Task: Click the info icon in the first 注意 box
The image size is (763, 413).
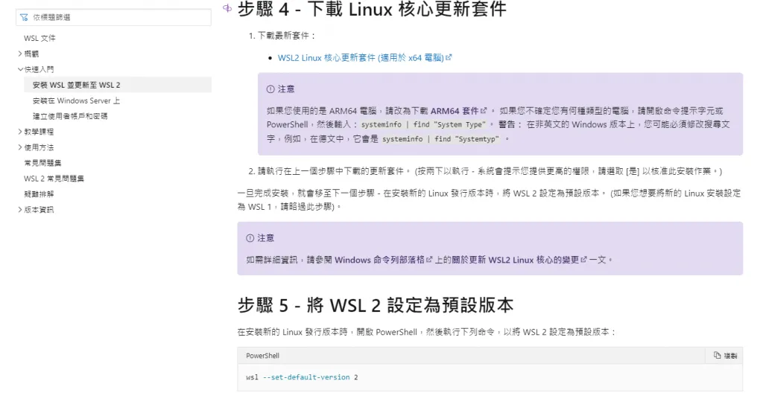Action: coord(270,89)
